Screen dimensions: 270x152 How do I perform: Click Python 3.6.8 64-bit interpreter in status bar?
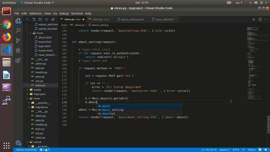26,150
